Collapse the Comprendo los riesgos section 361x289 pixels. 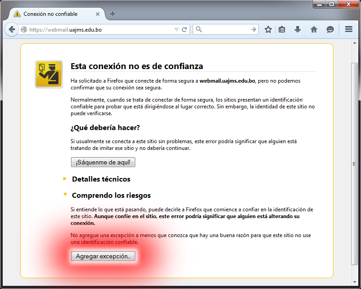pos(111,195)
